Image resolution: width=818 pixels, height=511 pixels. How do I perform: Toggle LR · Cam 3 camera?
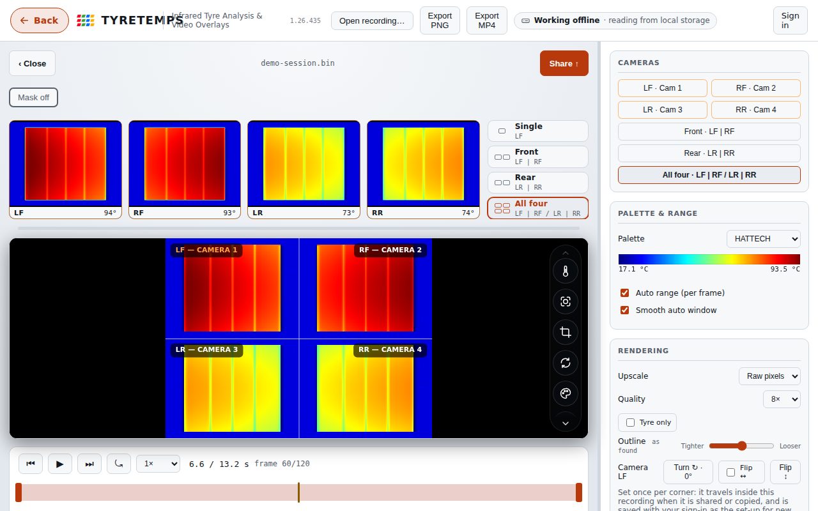tap(663, 110)
